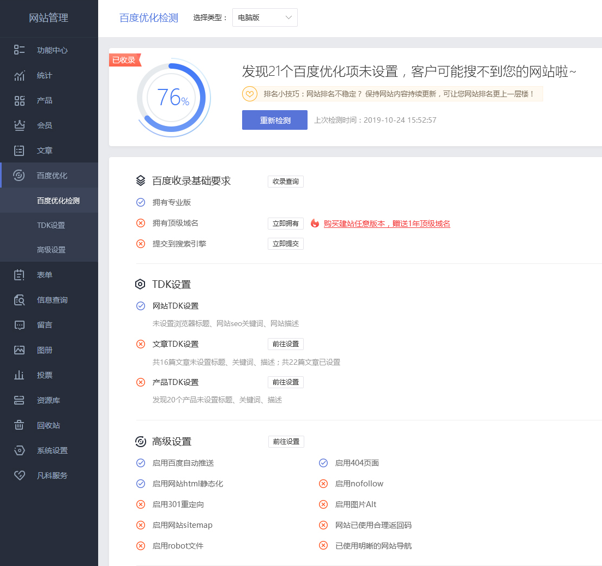Click the 上次检测时间 timestamp text
This screenshot has width=602, height=566.
pyautogui.click(x=376, y=120)
